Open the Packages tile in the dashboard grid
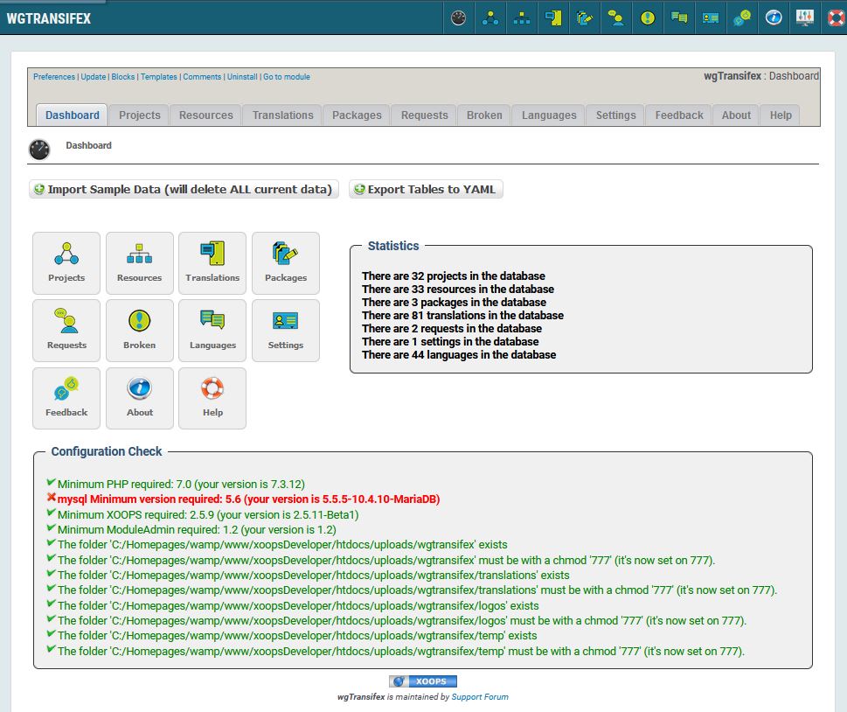 tap(286, 262)
